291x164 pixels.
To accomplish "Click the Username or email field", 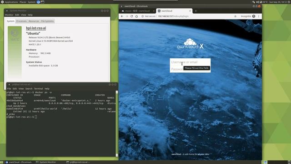I will 190,62.
